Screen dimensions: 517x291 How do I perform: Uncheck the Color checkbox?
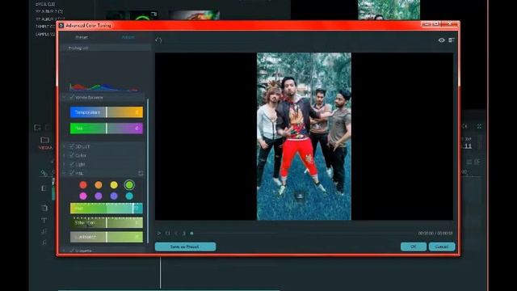tap(72, 155)
